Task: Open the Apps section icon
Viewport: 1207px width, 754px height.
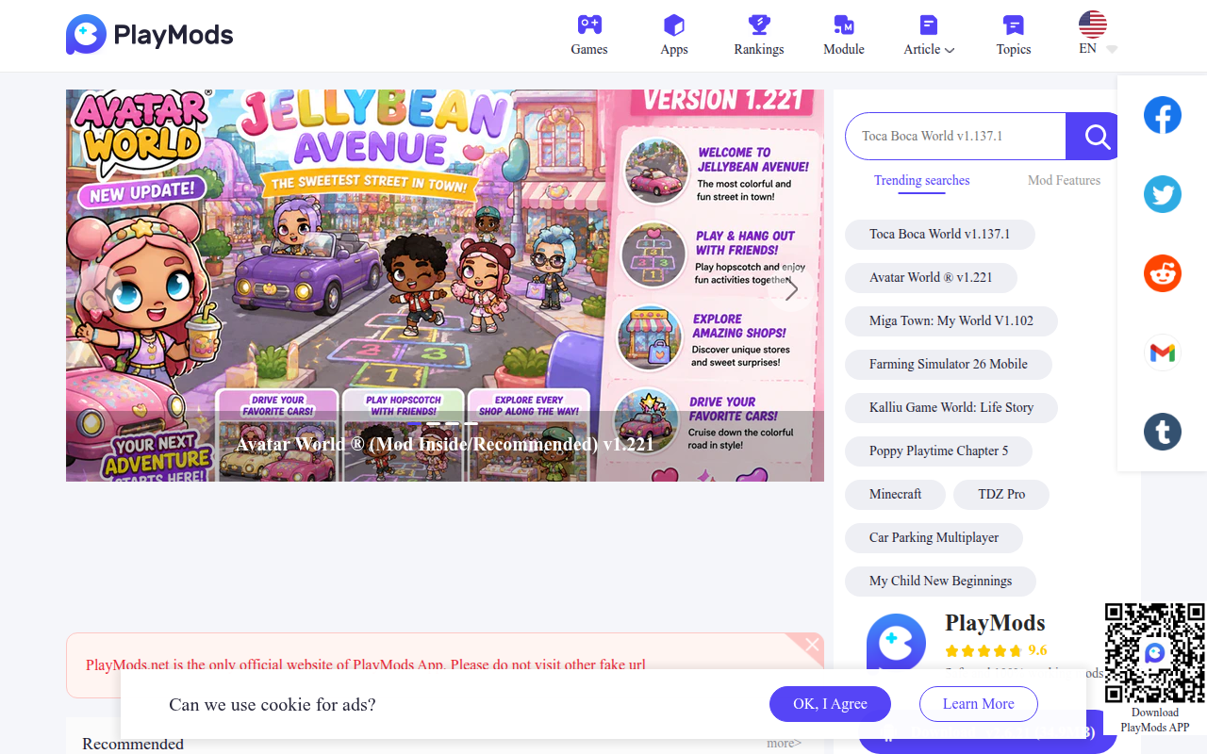Action: [x=674, y=25]
